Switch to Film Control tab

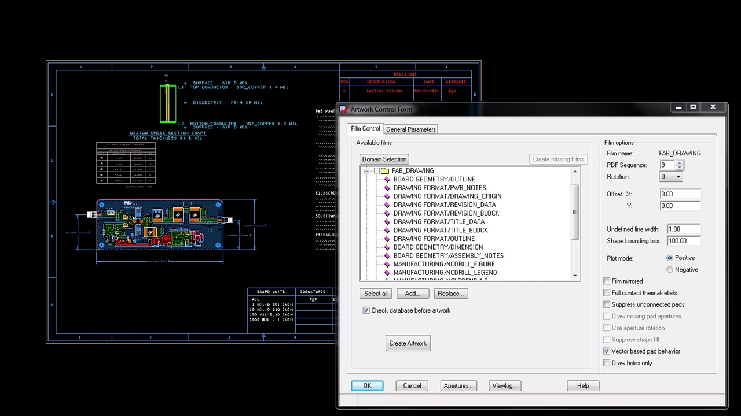(x=365, y=128)
